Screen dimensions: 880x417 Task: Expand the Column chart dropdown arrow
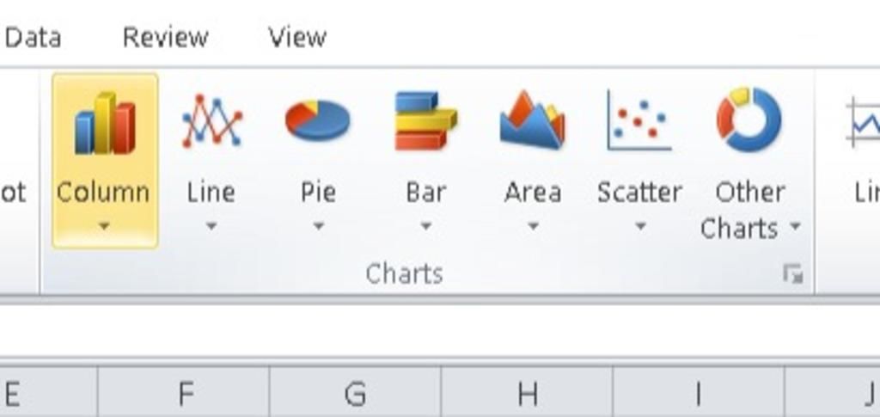[x=104, y=227]
